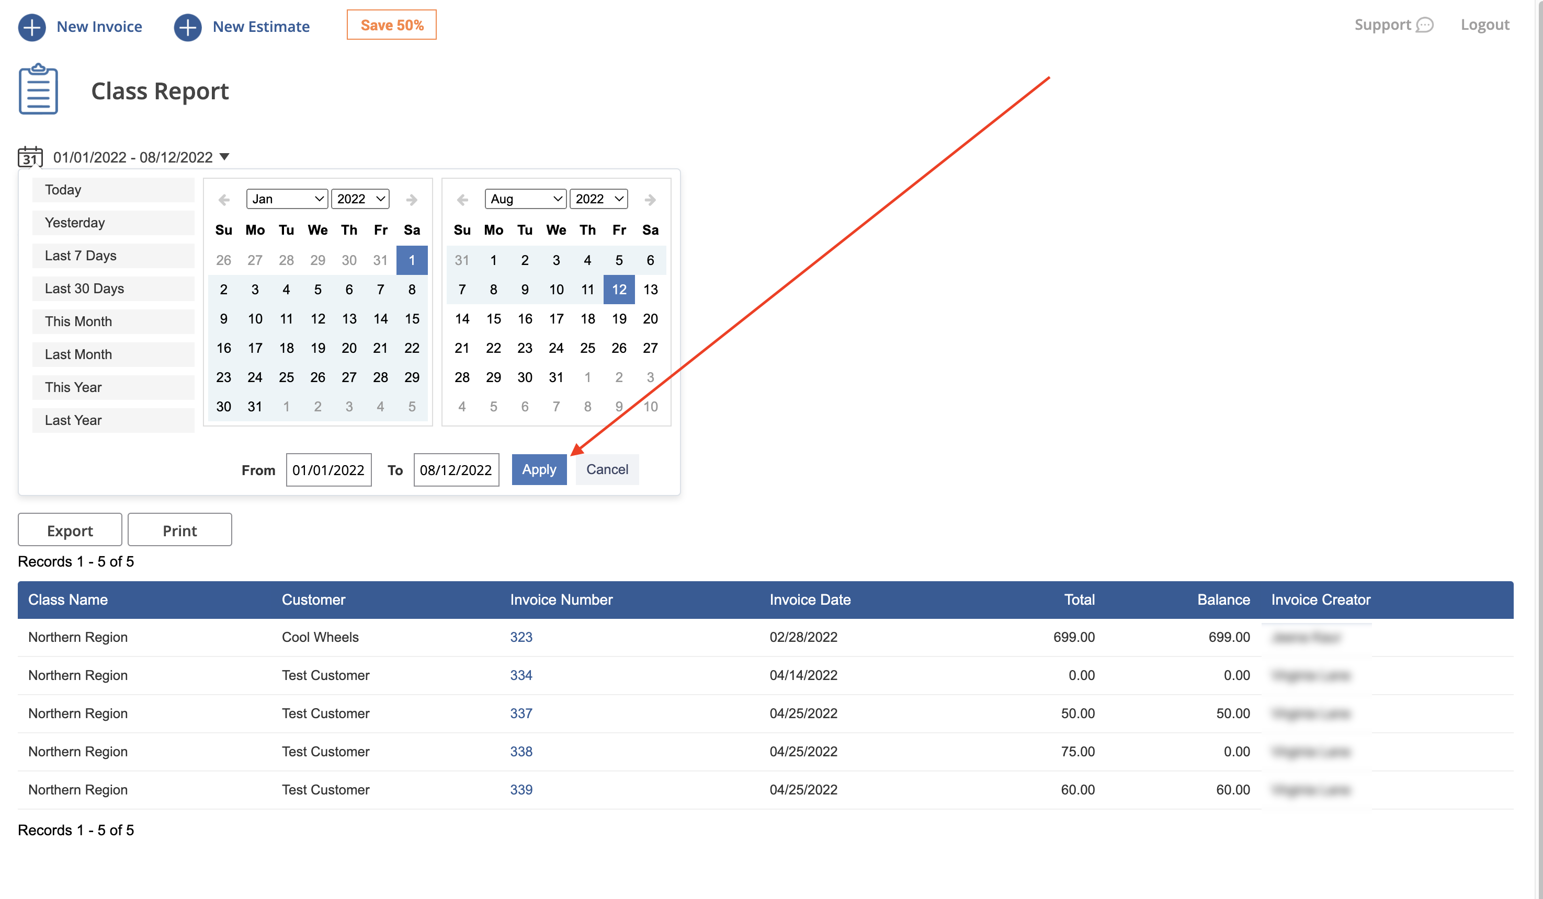Screen dimensions: 1543x899
Task: Open invoice 323 details link
Action: pos(521,637)
